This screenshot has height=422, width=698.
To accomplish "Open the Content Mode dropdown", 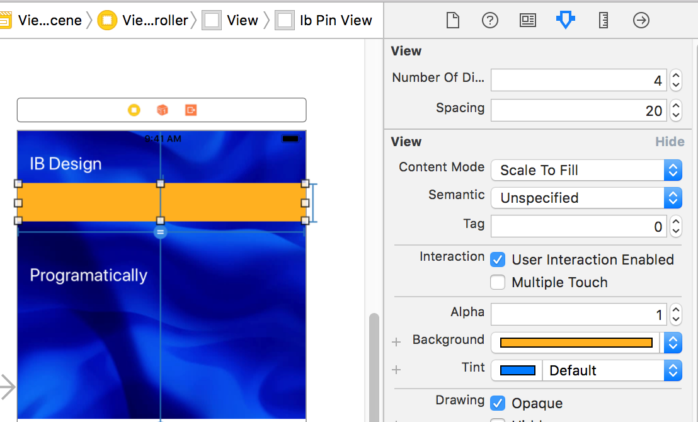I will point(586,170).
